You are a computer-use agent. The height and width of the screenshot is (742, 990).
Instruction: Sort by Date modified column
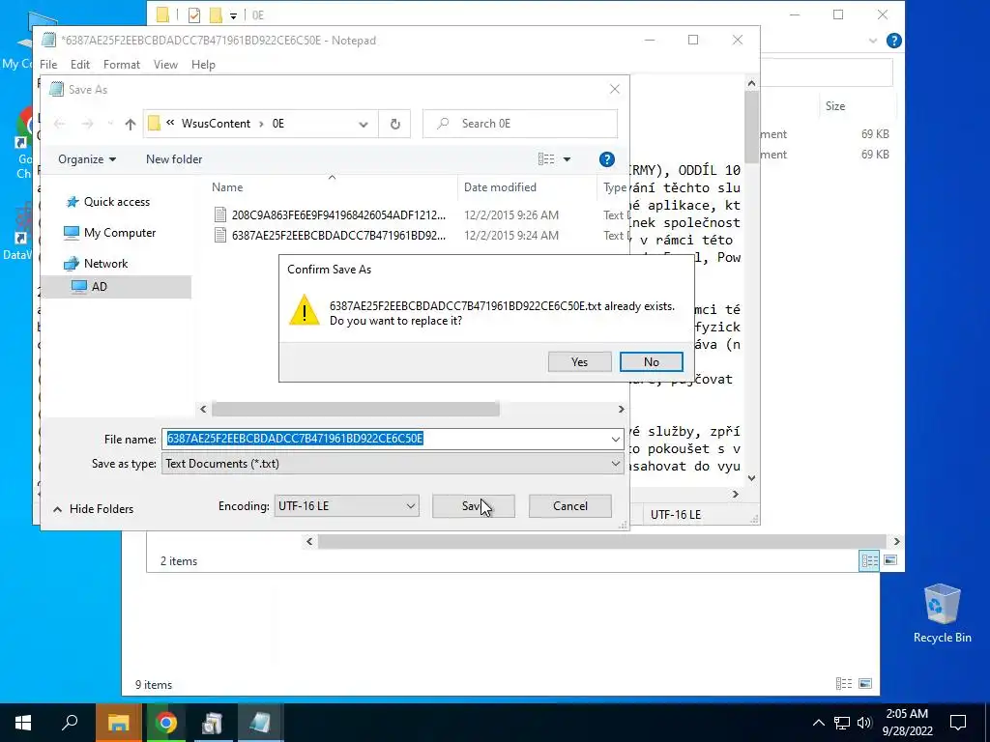click(x=500, y=187)
